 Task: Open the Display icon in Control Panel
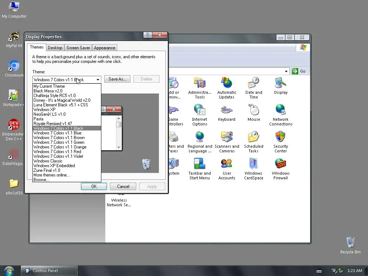[281, 86]
